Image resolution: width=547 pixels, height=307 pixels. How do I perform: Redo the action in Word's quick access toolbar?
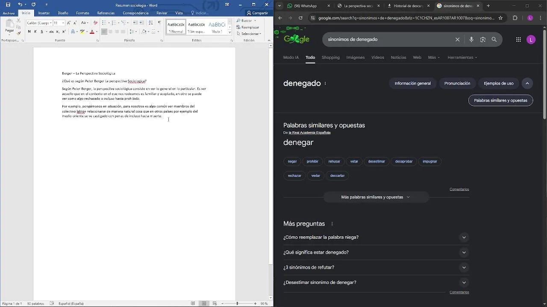click(33, 5)
